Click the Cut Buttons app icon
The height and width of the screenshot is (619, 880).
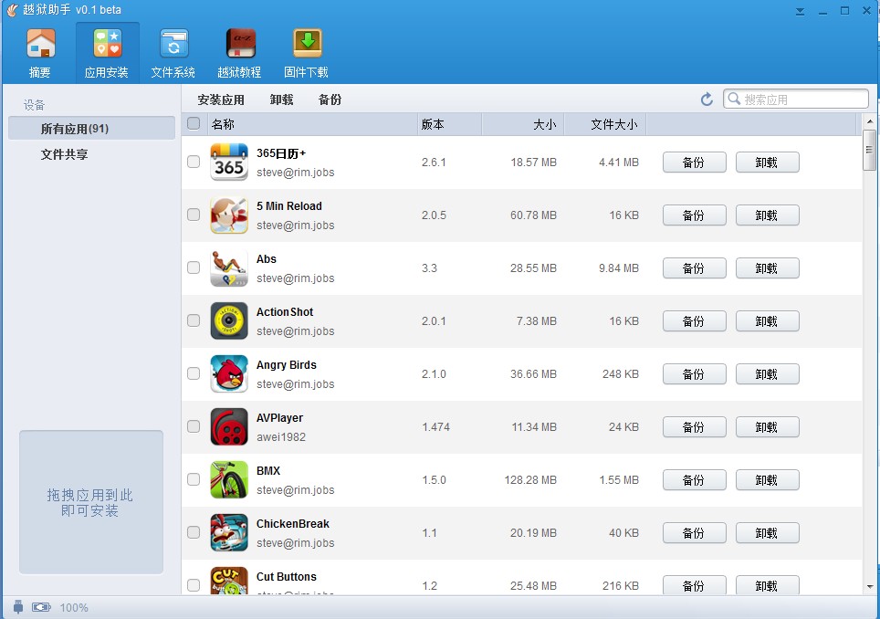tap(229, 581)
